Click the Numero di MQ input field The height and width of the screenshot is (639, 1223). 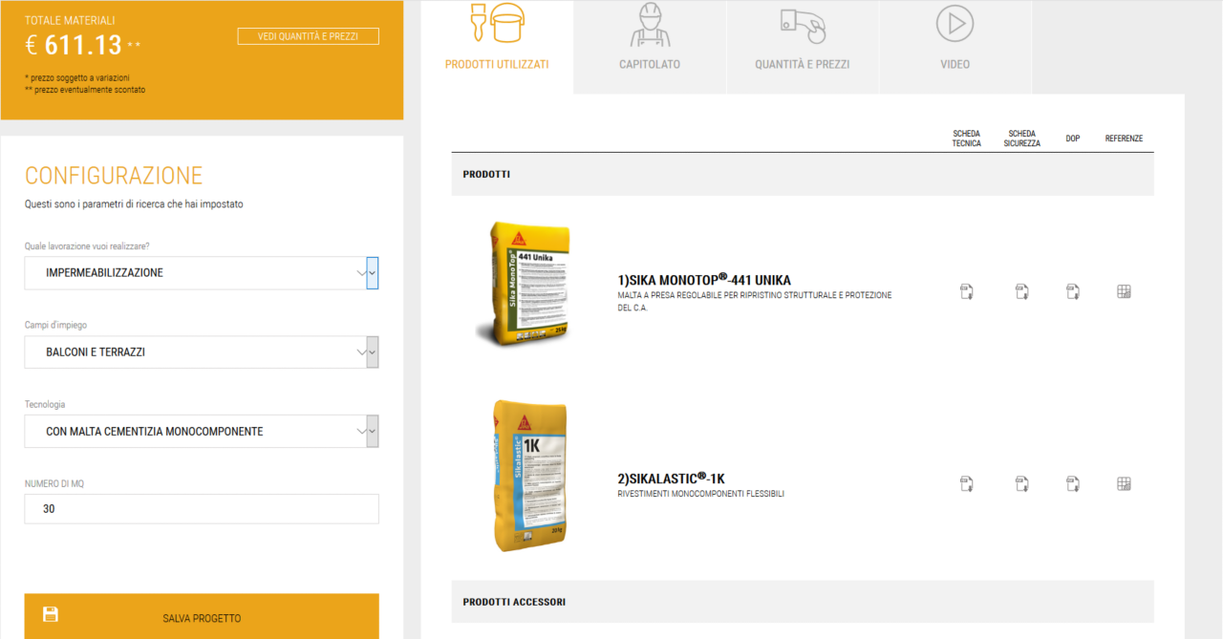[x=201, y=508]
